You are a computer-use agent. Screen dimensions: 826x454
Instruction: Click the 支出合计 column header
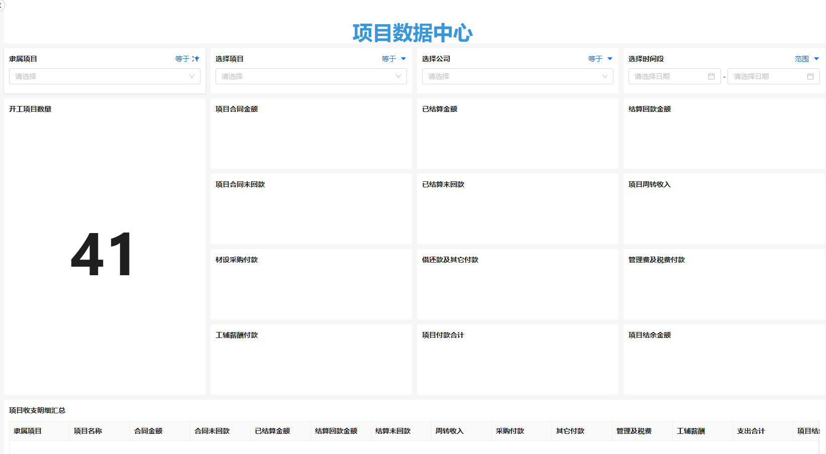751,431
